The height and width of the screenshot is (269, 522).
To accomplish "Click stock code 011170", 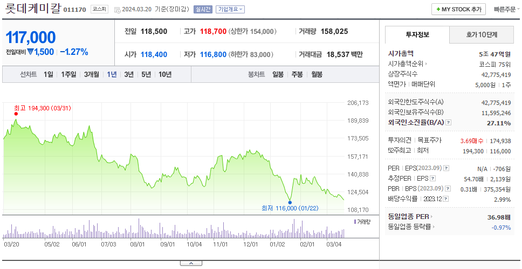I will (x=74, y=10).
